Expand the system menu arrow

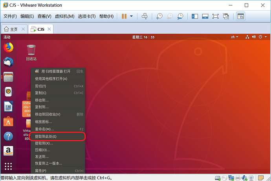pos(266,37)
